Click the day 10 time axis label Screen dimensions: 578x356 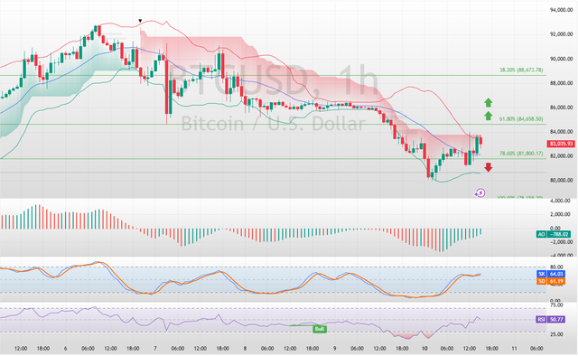coord(424,348)
